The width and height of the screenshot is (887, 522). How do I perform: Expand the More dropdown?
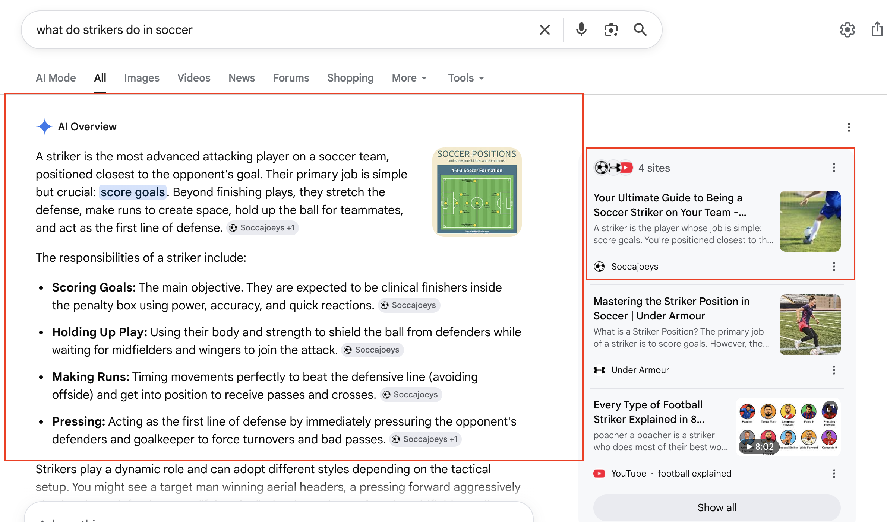point(409,78)
